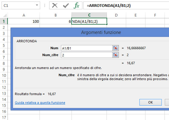Select row 17 header
169x120 pixels.
pyautogui.click(x=4, y=117)
